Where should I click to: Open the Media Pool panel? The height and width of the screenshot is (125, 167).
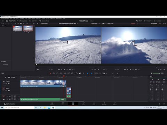pyautogui.click(x=10, y=21)
